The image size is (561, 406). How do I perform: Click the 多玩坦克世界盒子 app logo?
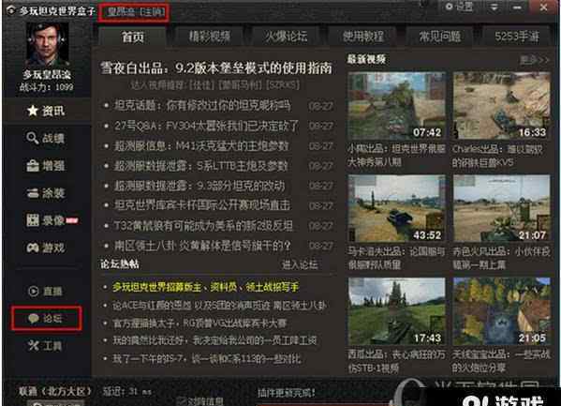point(11,10)
